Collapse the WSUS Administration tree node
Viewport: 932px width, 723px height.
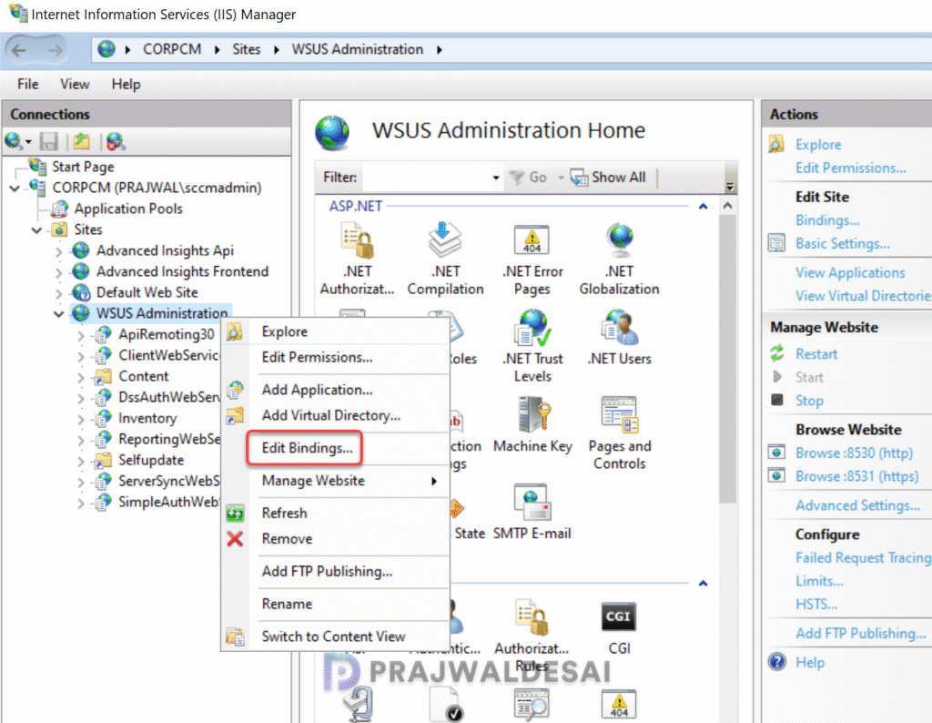click(x=59, y=313)
